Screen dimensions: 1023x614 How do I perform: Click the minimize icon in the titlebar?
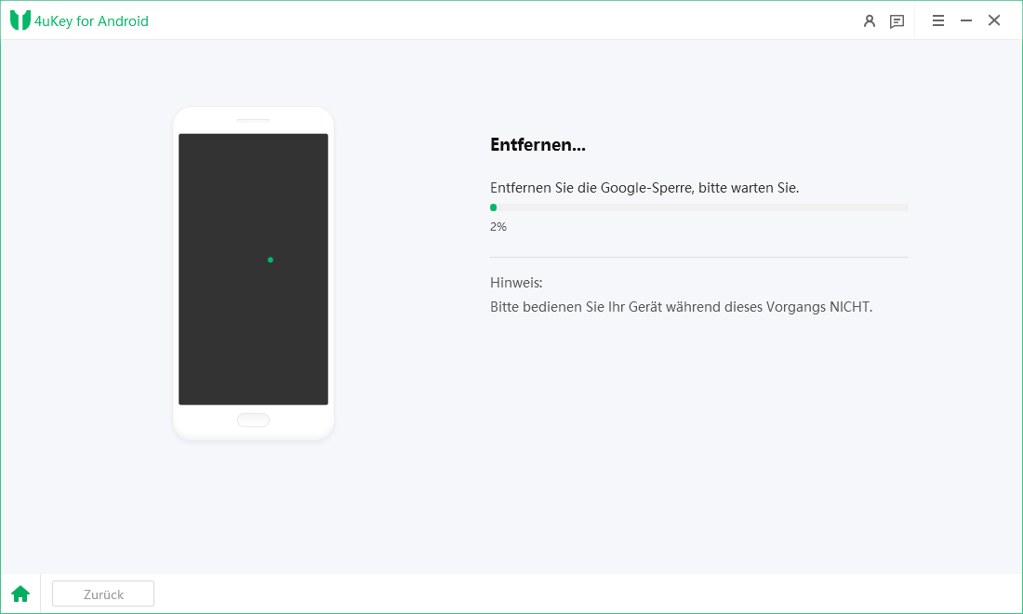tap(966, 20)
